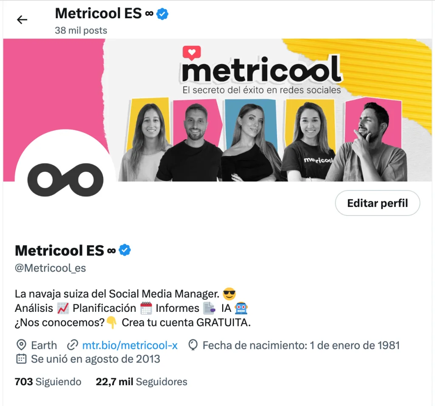Click the @Metricool_es handle
435x406 pixels.
[51, 268]
